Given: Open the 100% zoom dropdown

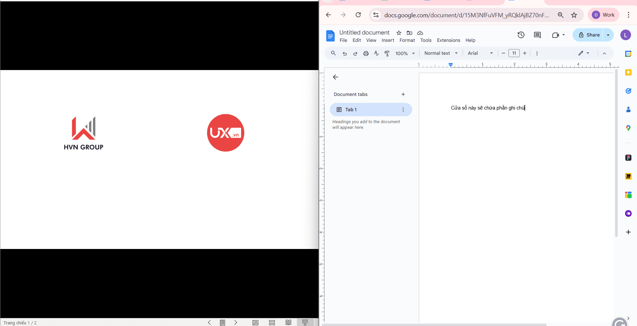Looking at the screenshot, I should tap(405, 53).
